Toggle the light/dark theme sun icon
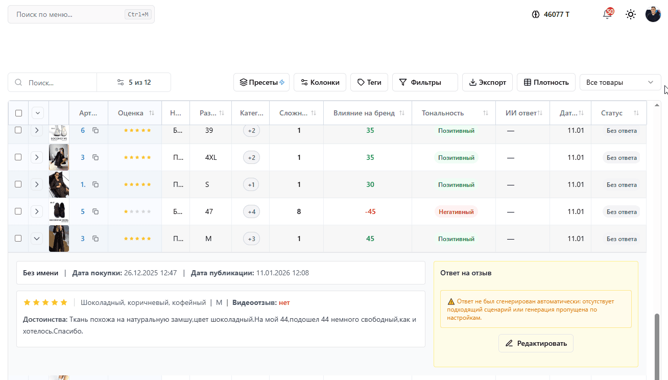This screenshot has width=668, height=380. tap(631, 14)
